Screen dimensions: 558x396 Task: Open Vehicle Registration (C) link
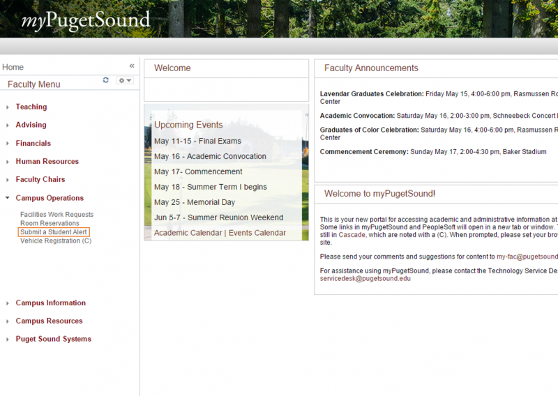pyautogui.click(x=56, y=241)
